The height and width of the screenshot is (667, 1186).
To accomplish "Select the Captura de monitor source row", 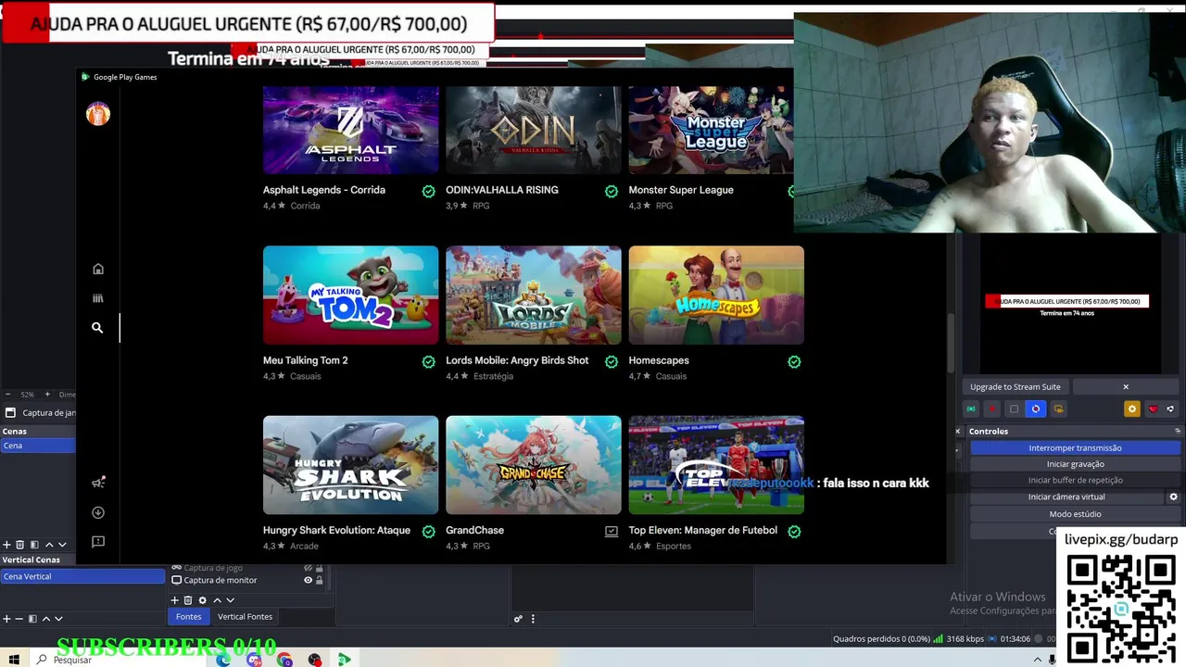I will pos(247,580).
